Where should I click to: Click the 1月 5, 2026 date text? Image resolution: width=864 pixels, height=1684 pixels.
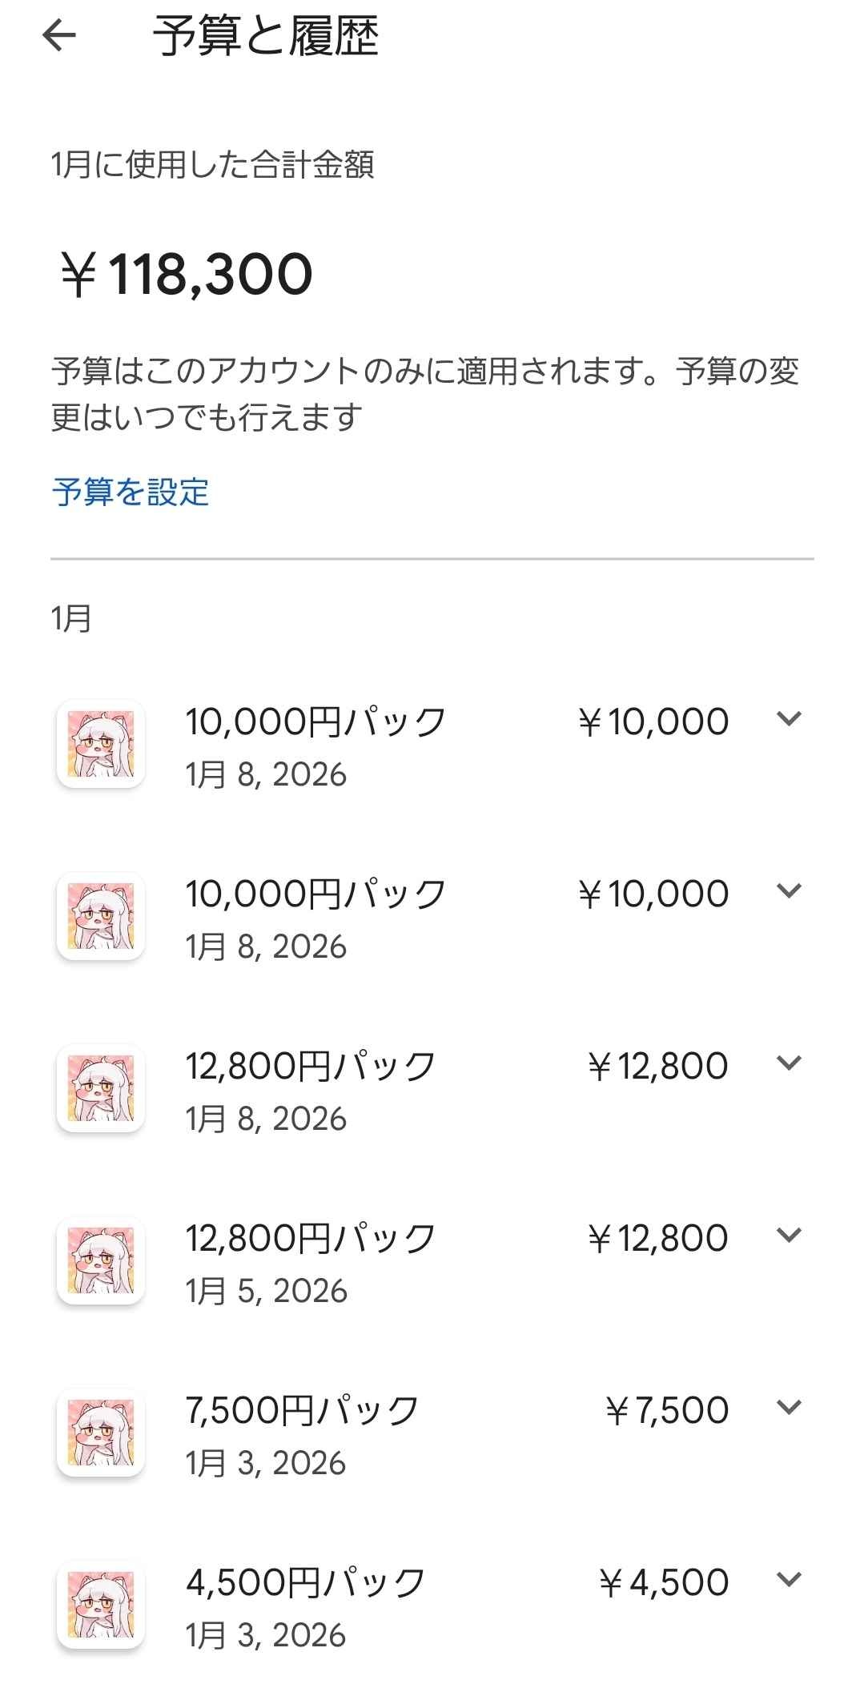[267, 1291]
